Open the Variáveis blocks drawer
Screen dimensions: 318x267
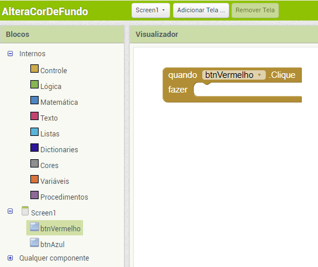pos(54,182)
